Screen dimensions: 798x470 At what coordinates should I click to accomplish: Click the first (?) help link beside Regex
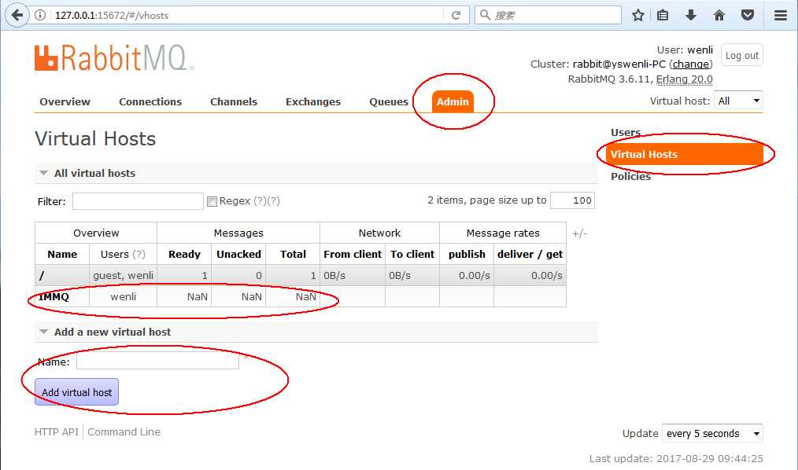[260, 201]
